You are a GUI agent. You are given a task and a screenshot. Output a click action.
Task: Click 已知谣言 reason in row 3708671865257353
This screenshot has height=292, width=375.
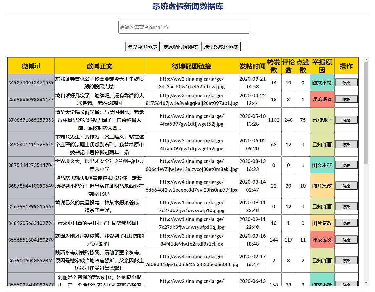pos(322,120)
